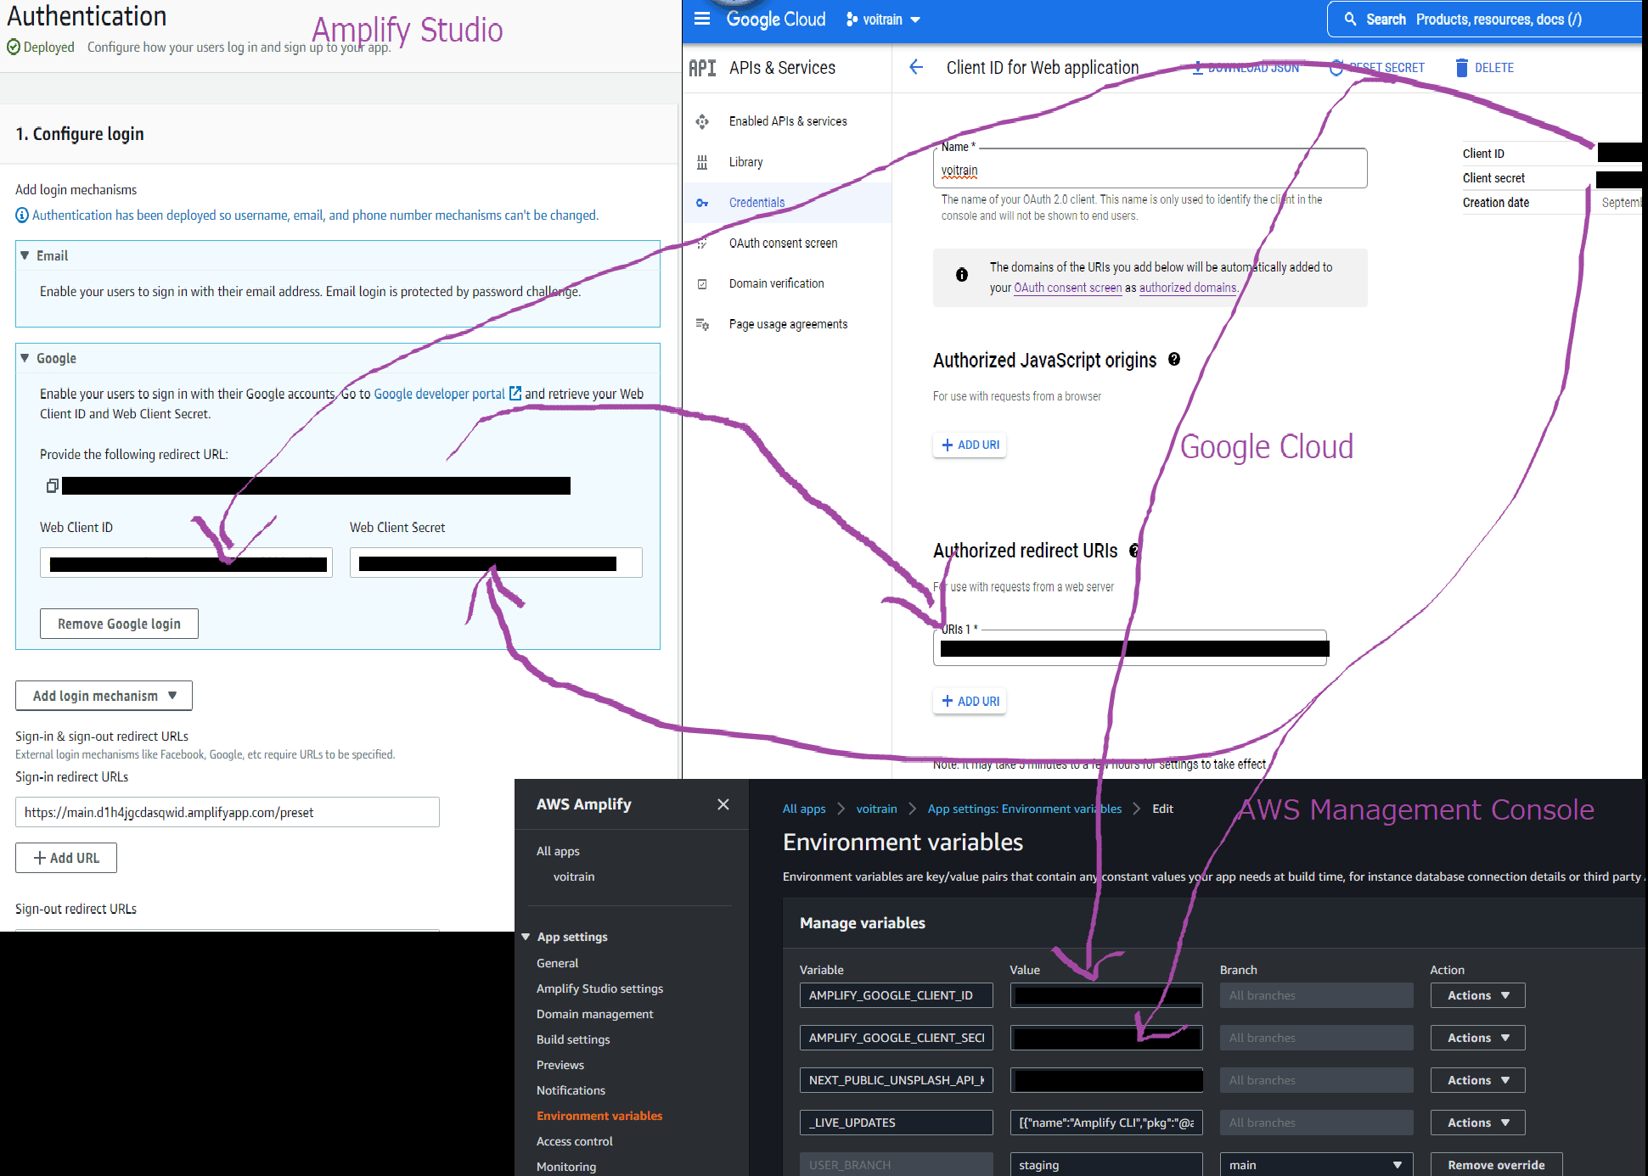
Task: Collapse the Google login section
Action: 25,358
